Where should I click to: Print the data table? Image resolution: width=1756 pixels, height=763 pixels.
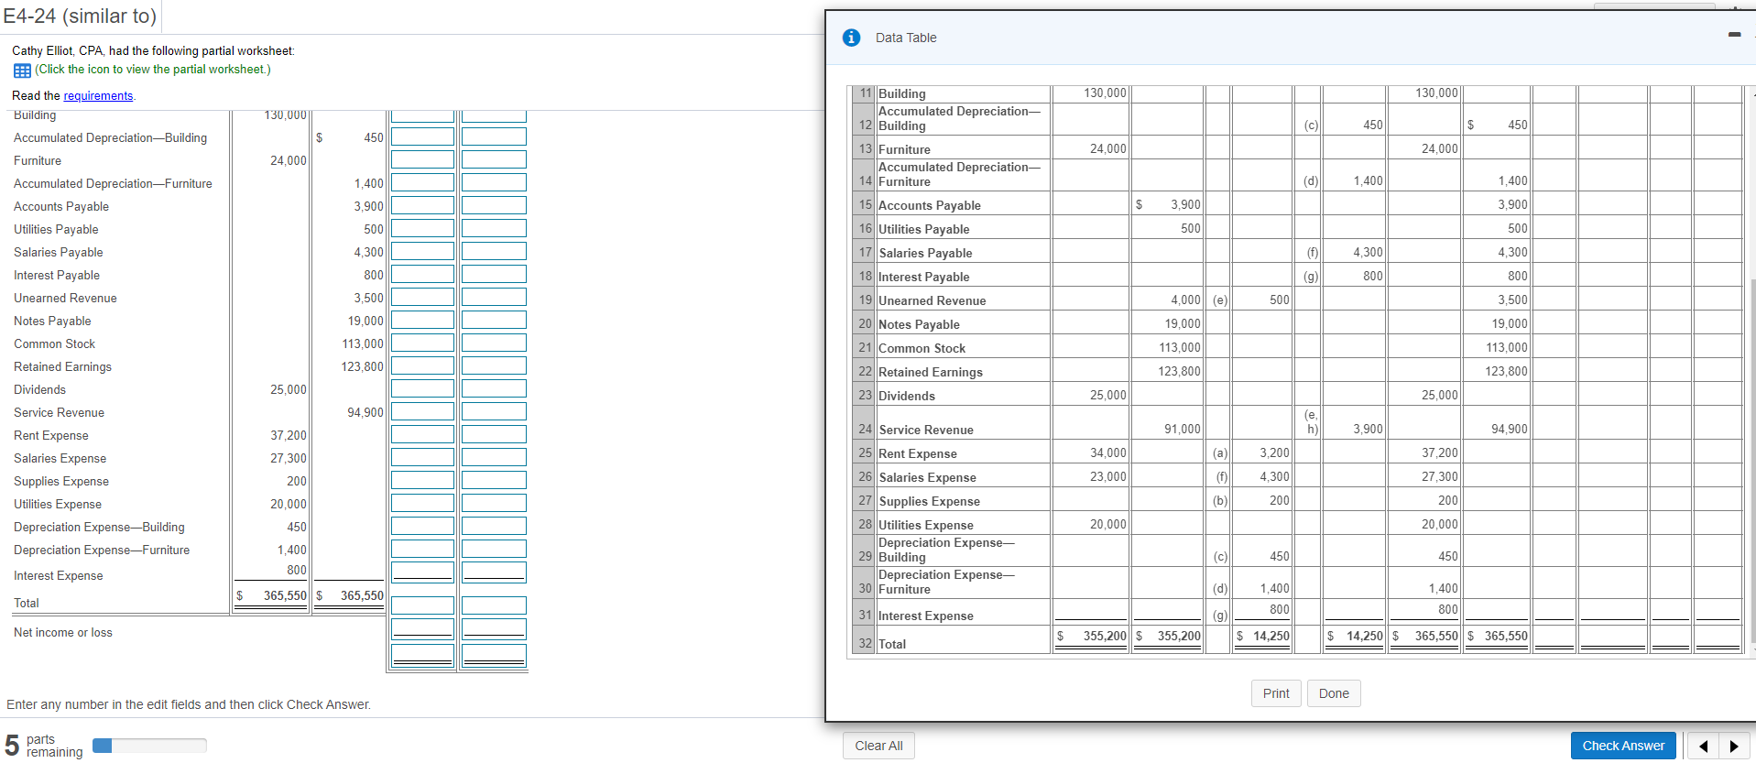(x=1275, y=693)
